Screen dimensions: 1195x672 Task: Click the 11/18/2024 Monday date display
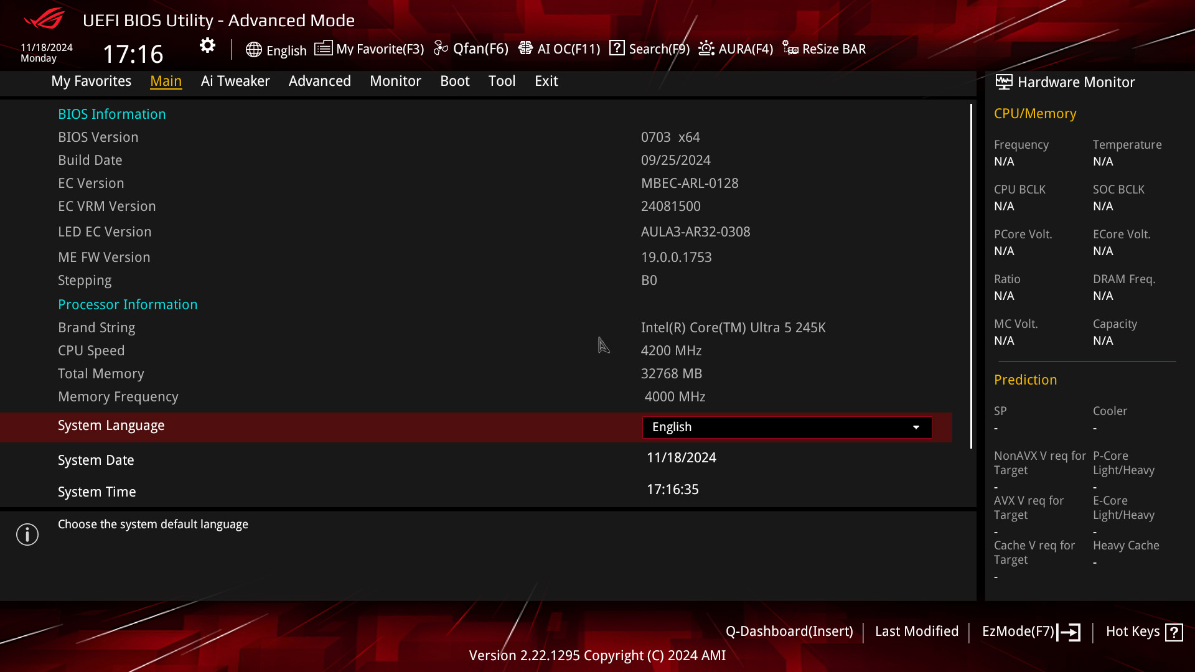tap(47, 53)
